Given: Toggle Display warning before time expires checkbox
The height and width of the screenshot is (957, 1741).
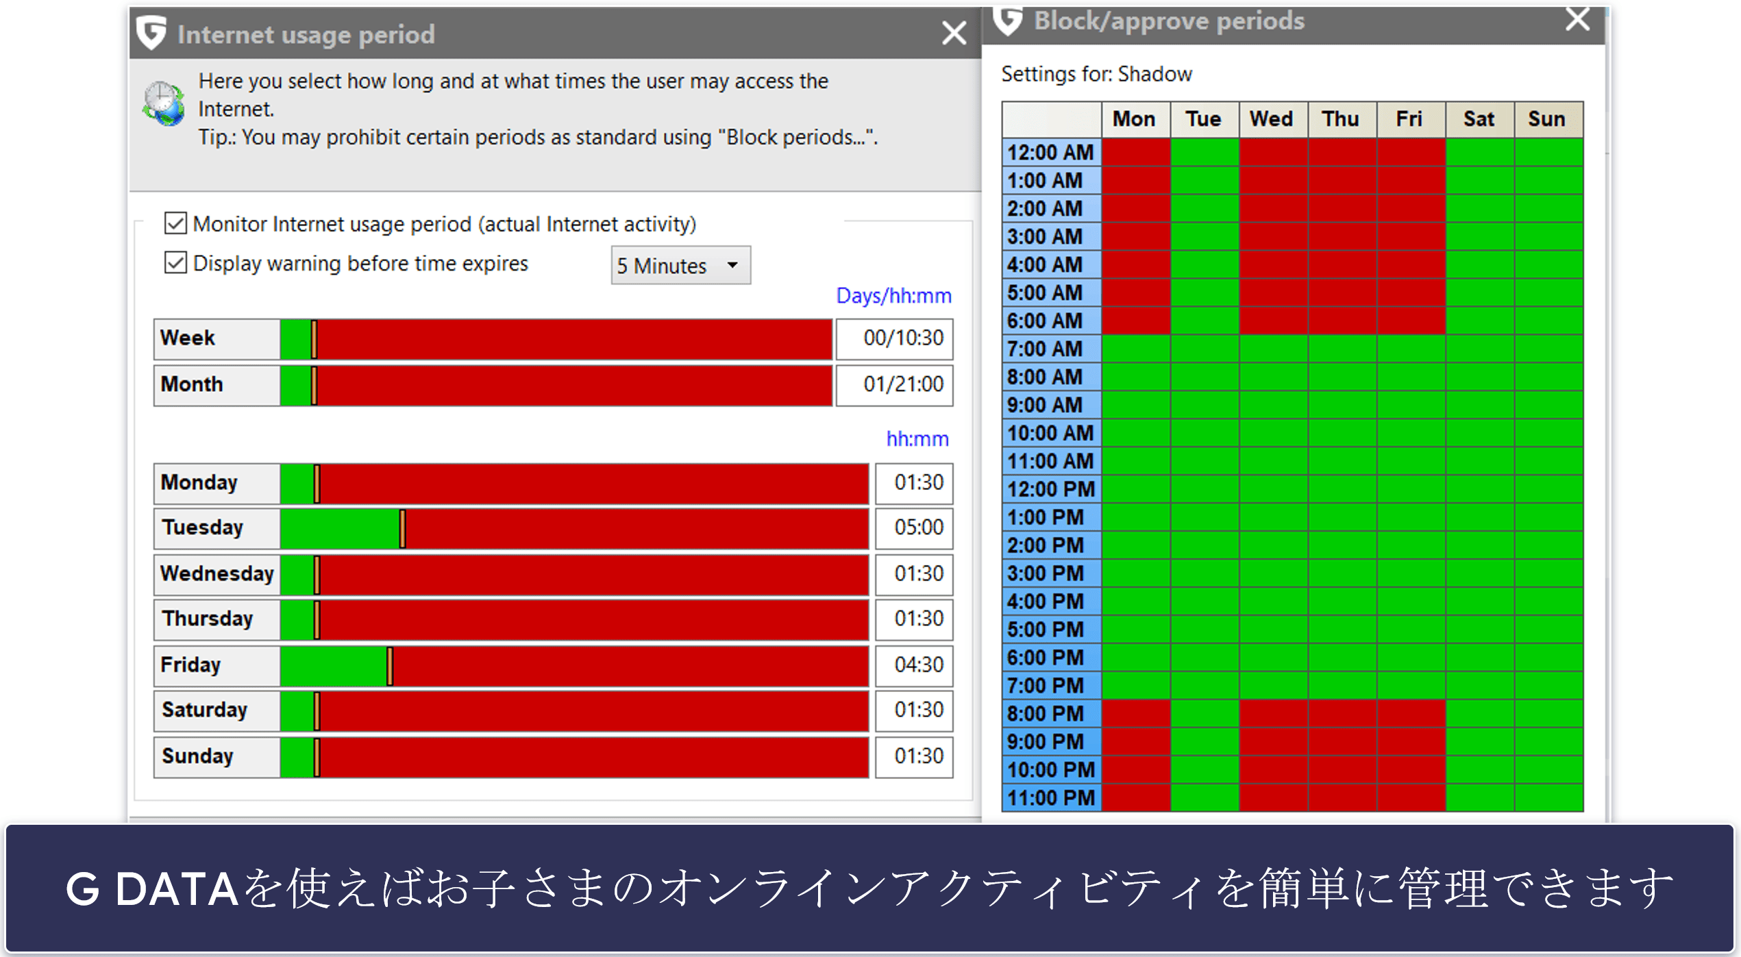Looking at the screenshot, I should 175,262.
